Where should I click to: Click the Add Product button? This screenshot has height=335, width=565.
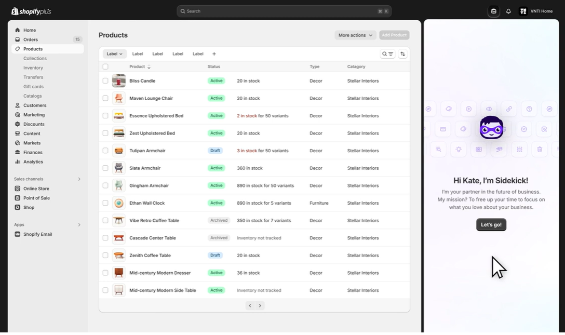394,35
